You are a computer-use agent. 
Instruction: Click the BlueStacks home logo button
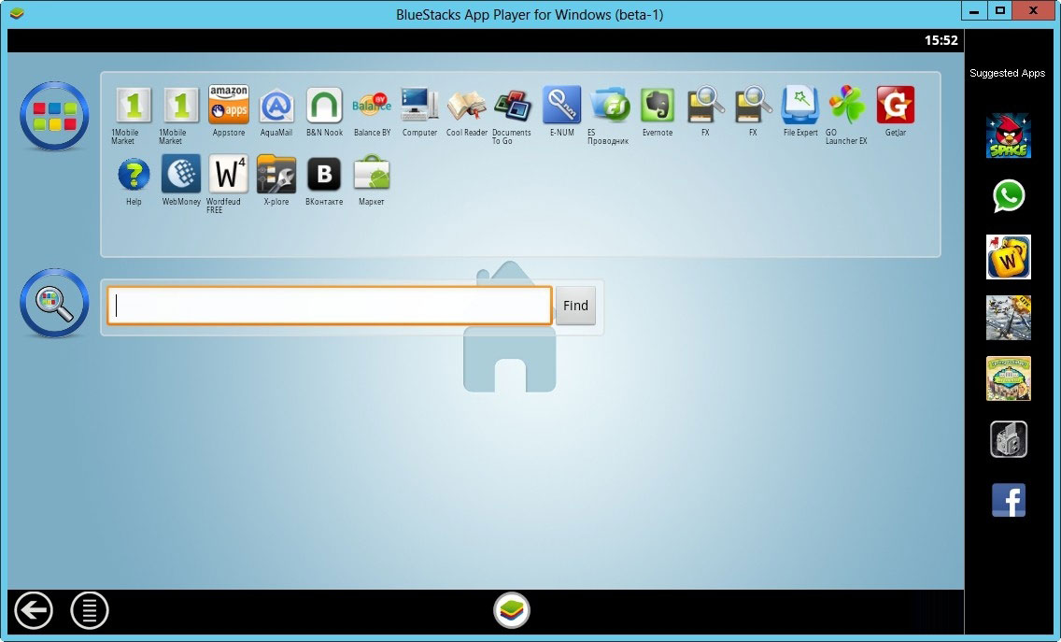(x=512, y=610)
